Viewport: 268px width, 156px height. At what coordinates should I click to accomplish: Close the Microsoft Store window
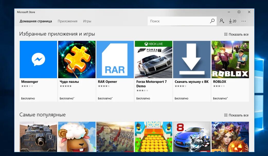249,12
